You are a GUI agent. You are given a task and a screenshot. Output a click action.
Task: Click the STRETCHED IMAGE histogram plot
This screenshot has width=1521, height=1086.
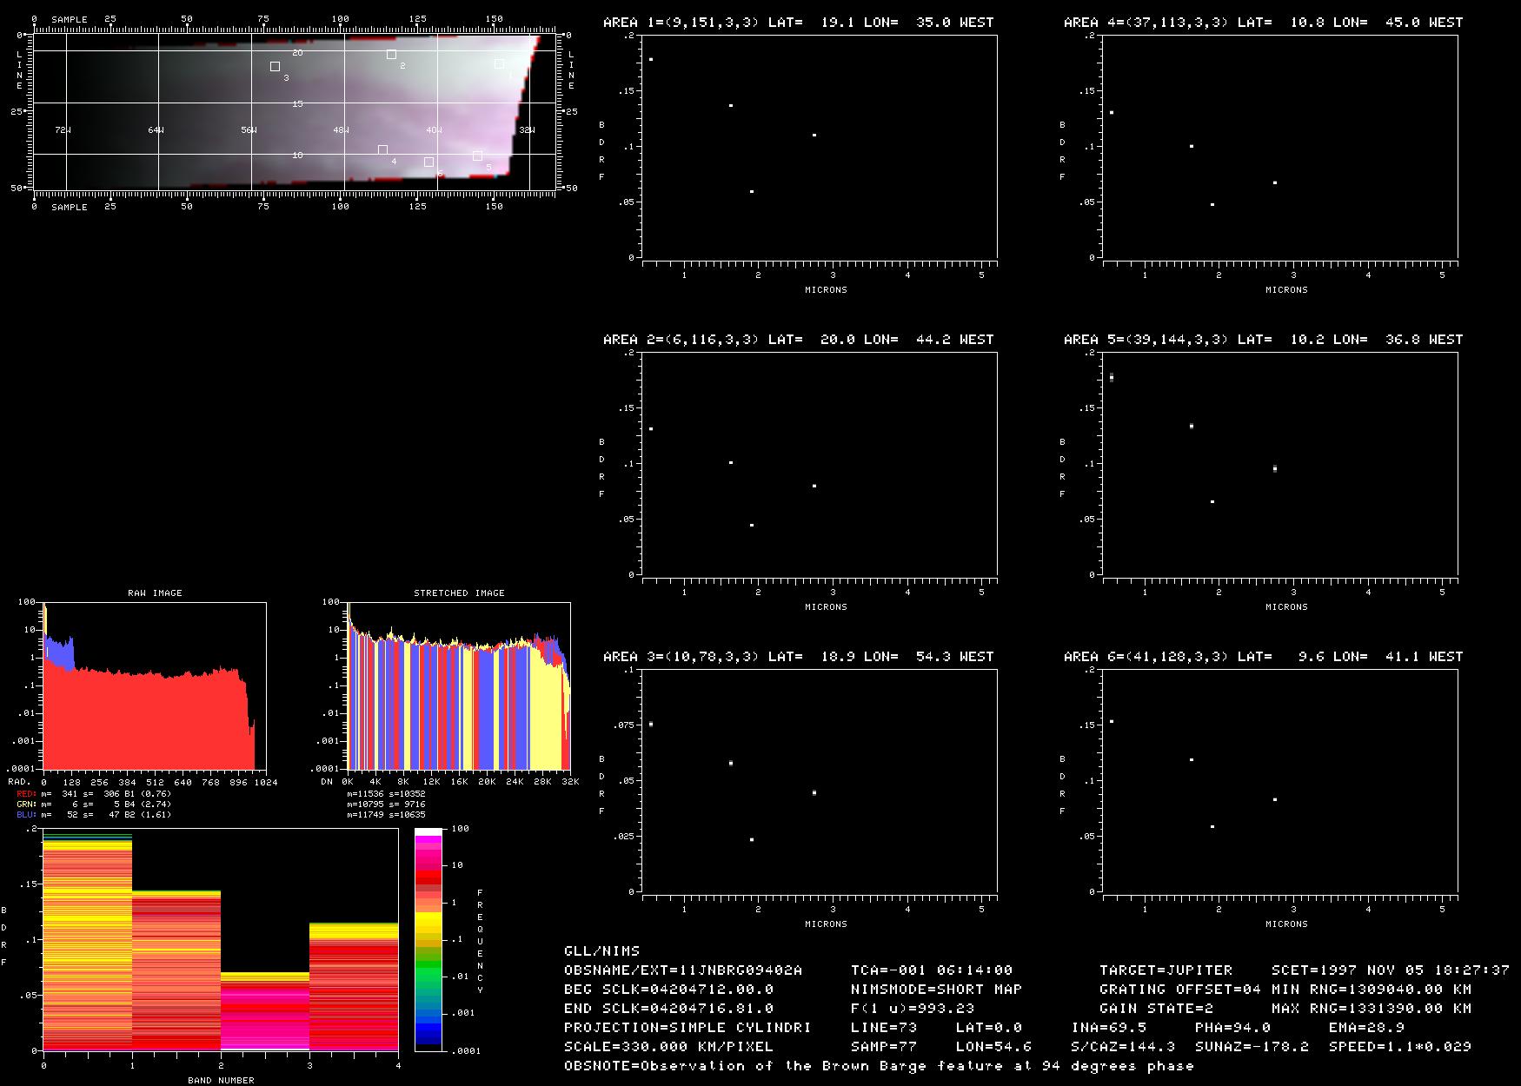[458, 685]
